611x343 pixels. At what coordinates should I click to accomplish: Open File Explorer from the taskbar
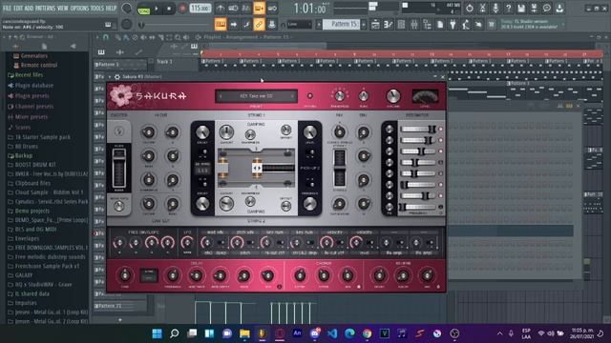(x=244, y=333)
